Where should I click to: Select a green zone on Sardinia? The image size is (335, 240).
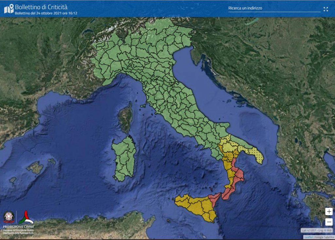(x=124, y=157)
